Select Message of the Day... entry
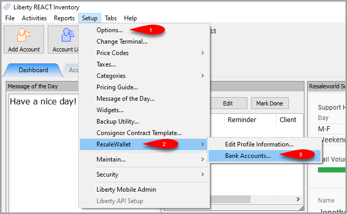Screen dimensions: 347x214 click(144, 99)
